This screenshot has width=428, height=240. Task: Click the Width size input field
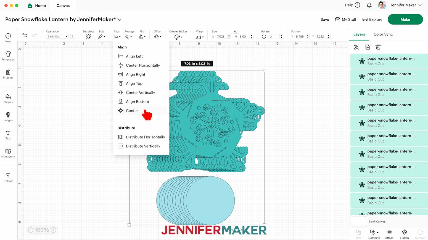[221, 37]
